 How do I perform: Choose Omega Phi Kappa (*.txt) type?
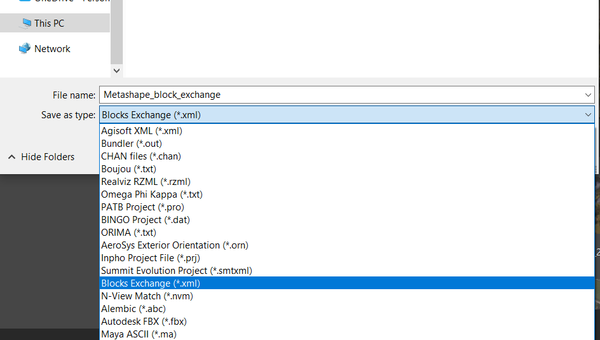tap(346, 194)
